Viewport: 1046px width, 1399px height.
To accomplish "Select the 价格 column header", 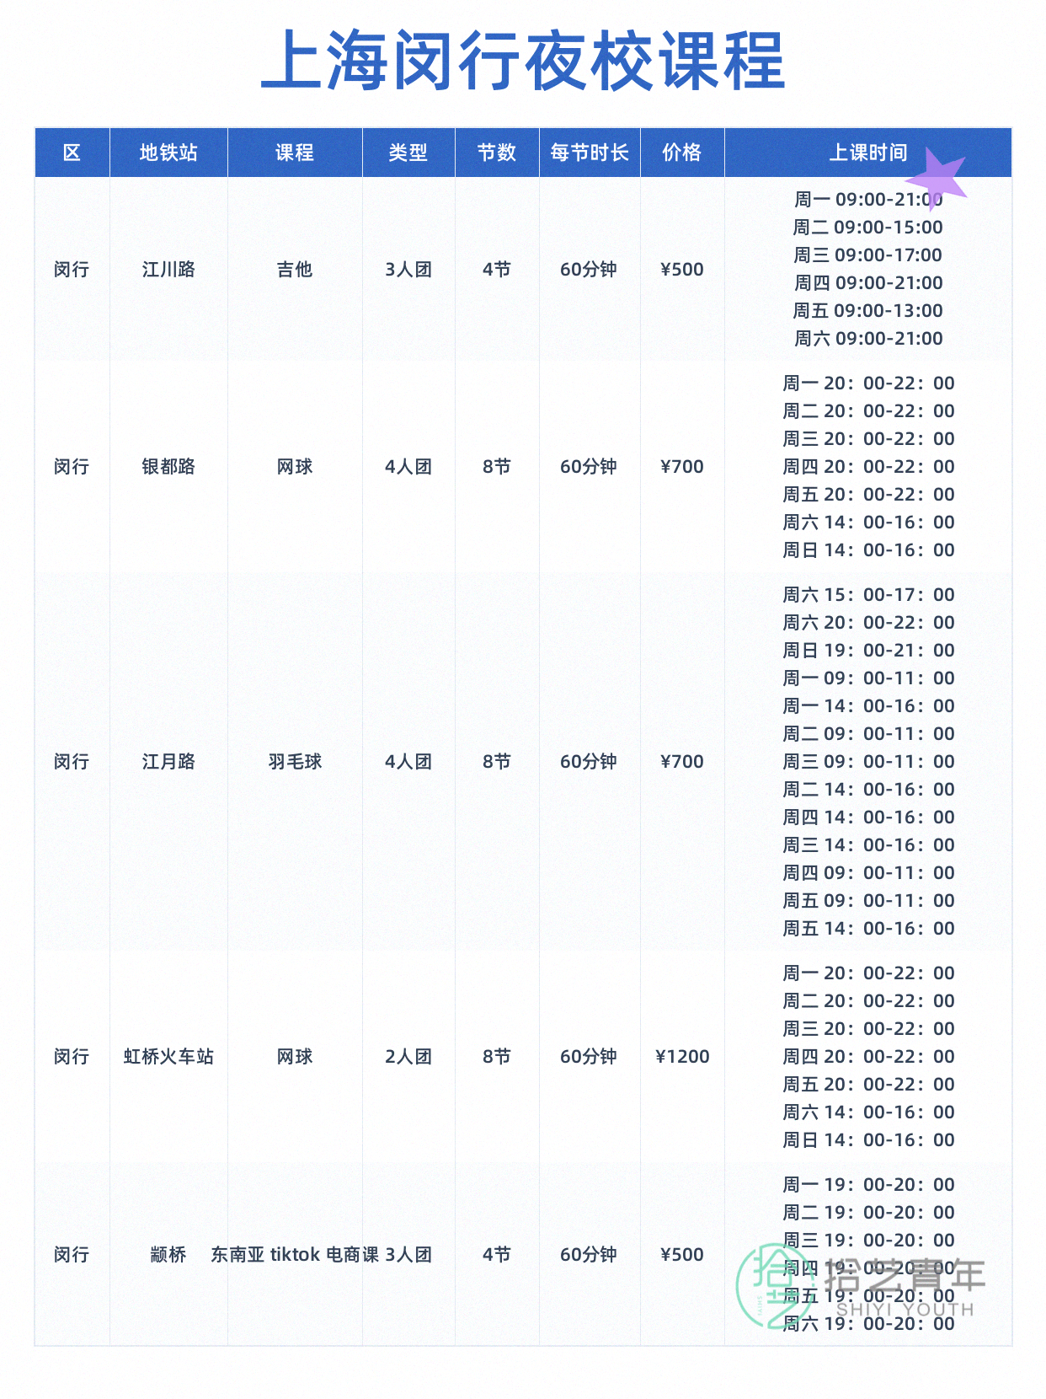I will 682,153.
